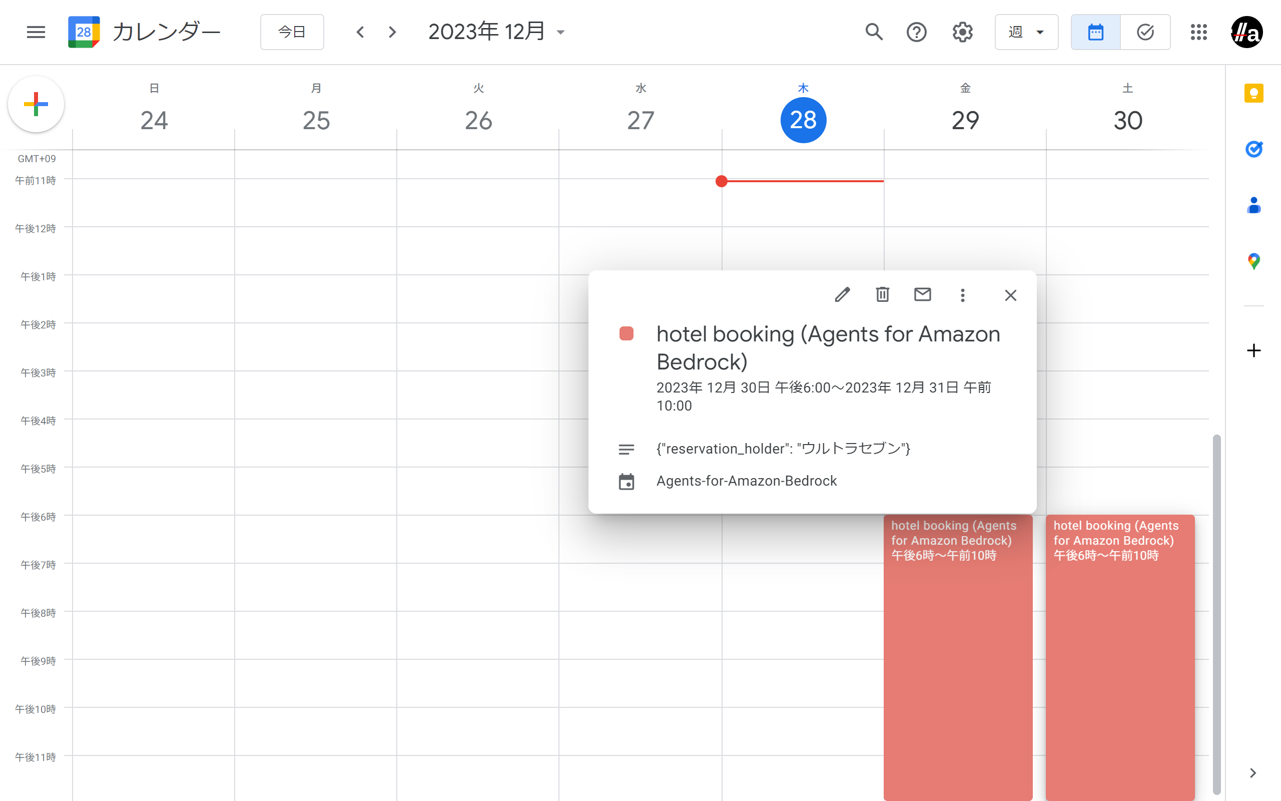Collapse side panel with bottom chevron
The image size is (1281, 801).
click(x=1252, y=773)
